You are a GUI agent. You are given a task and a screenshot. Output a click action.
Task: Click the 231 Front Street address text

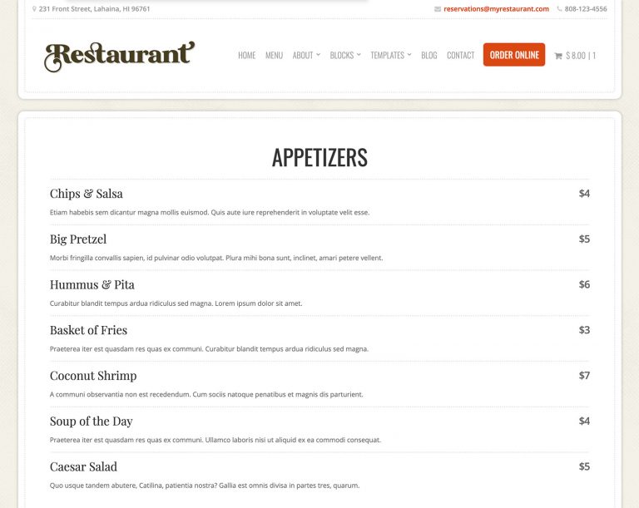[94, 9]
